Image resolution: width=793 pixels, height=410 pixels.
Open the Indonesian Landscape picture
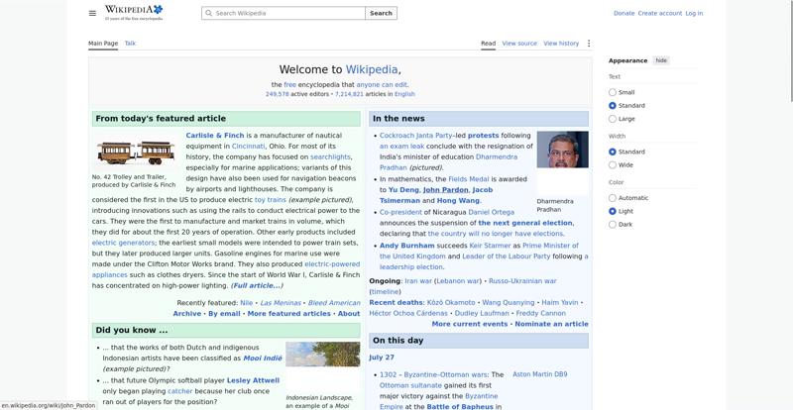[x=323, y=355]
